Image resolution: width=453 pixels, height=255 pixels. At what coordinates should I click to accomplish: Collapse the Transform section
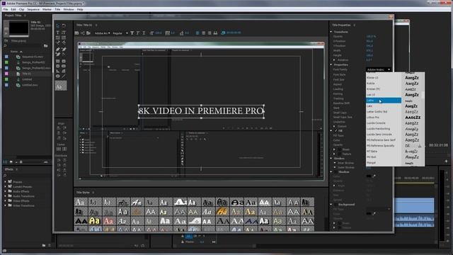[331, 32]
